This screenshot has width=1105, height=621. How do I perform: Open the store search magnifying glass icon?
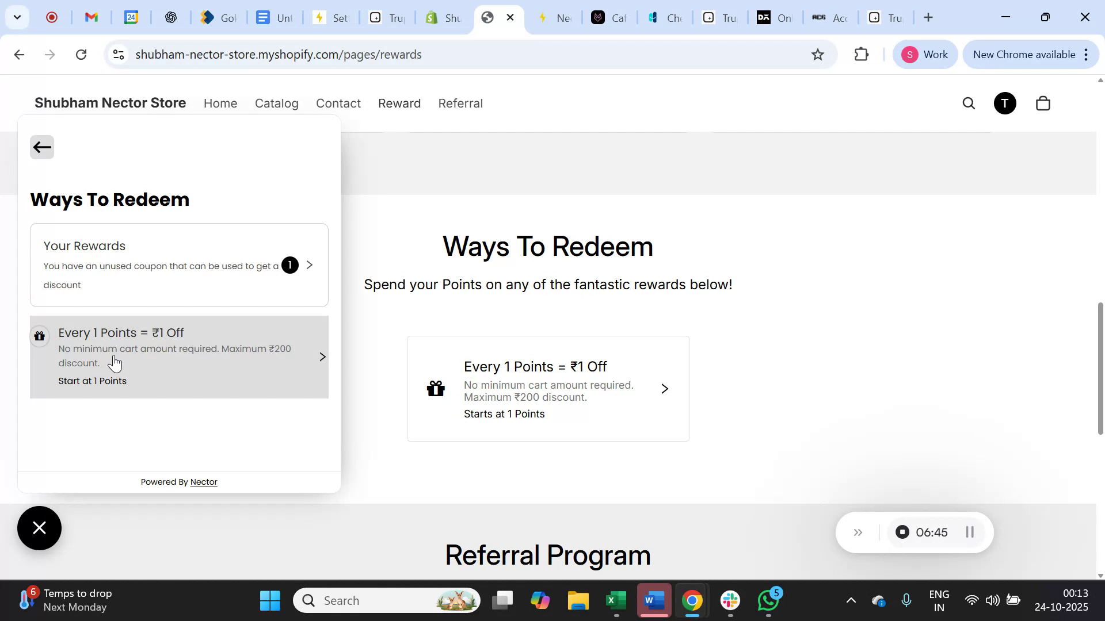(x=969, y=103)
